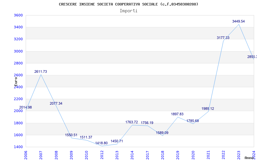Select the 3177.33 data point label
The height and width of the screenshot is (161, 257).
click(x=223, y=38)
